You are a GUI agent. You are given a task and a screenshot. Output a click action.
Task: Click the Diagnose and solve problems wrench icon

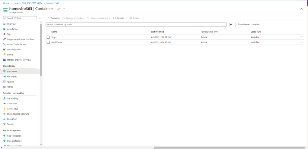tap(4, 39)
